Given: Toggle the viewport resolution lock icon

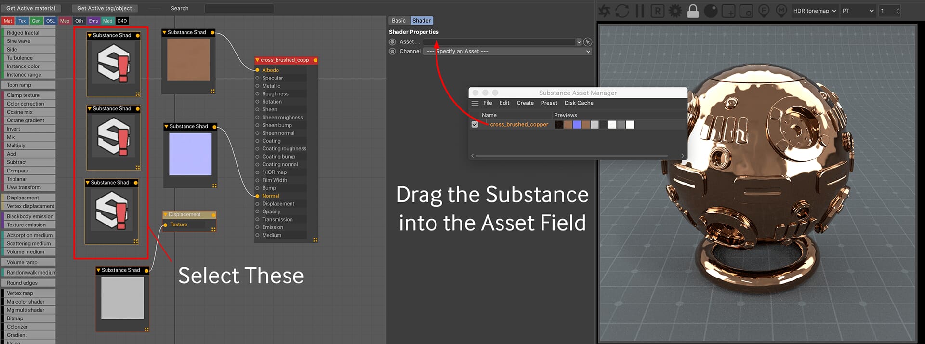Looking at the screenshot, I should pos(693,11).
